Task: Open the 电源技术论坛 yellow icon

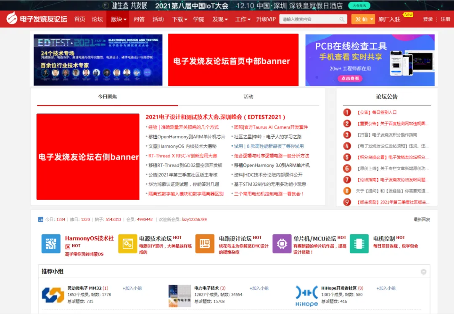Action: pos(128,244)
